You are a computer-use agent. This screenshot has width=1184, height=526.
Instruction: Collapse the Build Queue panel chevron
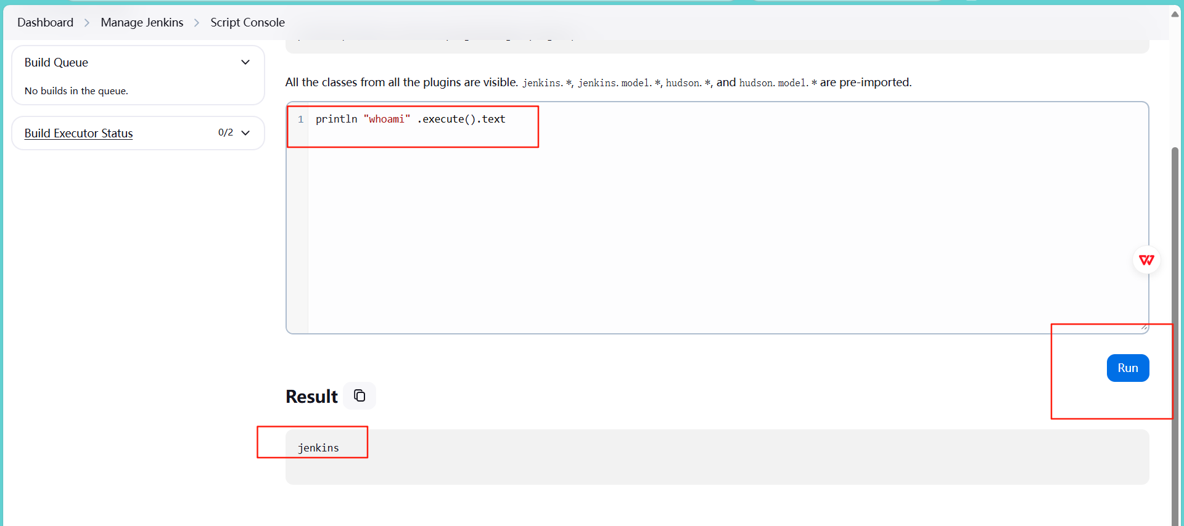click(x=245, y=62)
